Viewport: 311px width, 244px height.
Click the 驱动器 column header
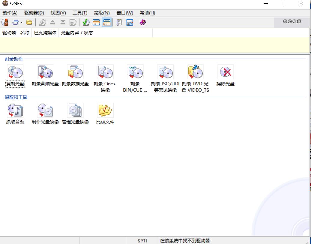[9, 33]
